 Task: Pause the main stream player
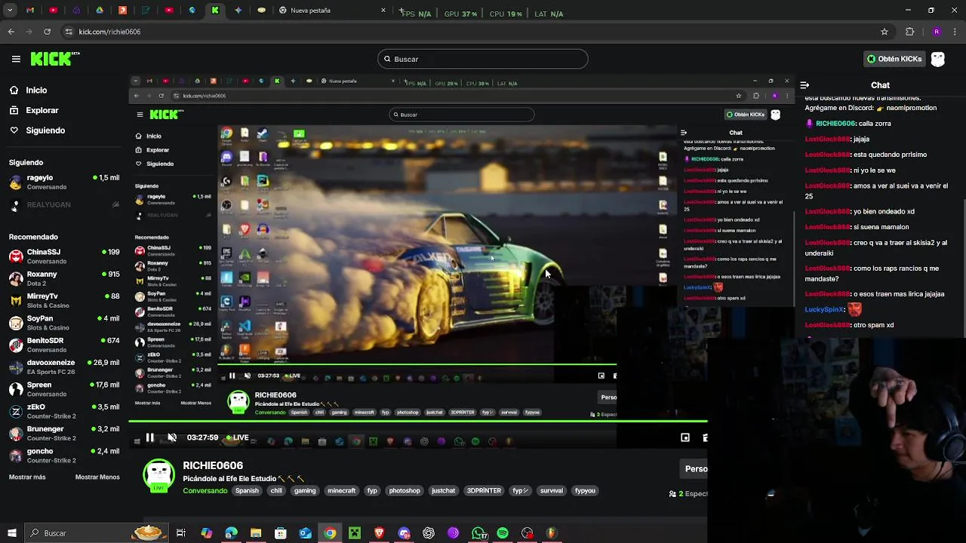pos(149,437)
